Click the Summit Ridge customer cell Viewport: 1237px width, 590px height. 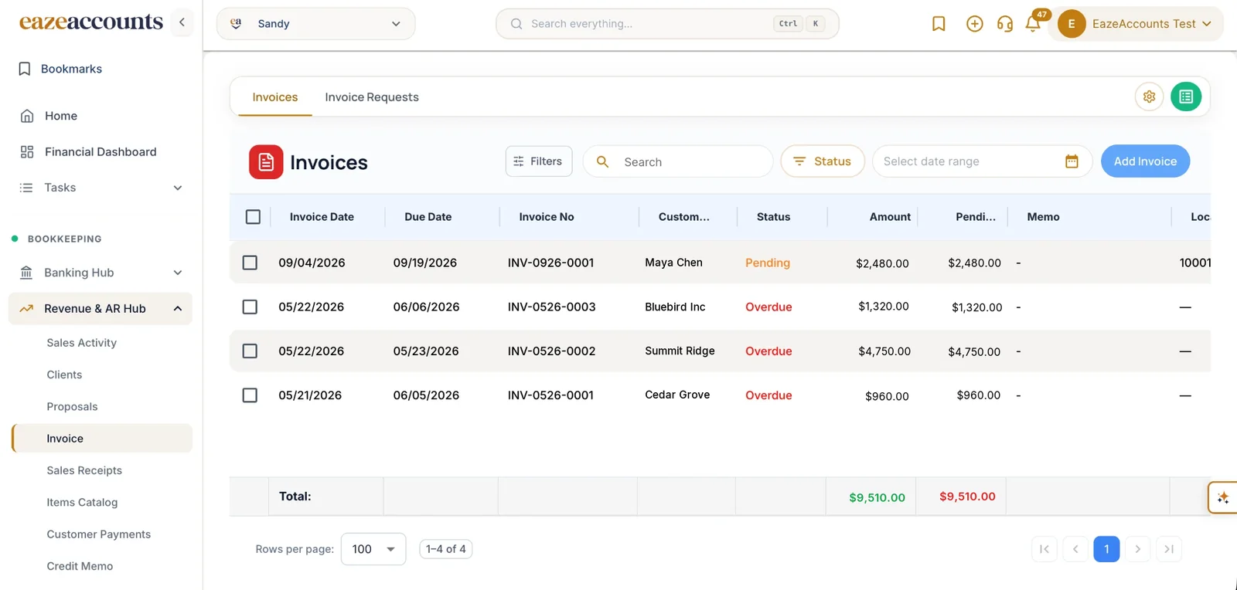(x=680, y=351)
